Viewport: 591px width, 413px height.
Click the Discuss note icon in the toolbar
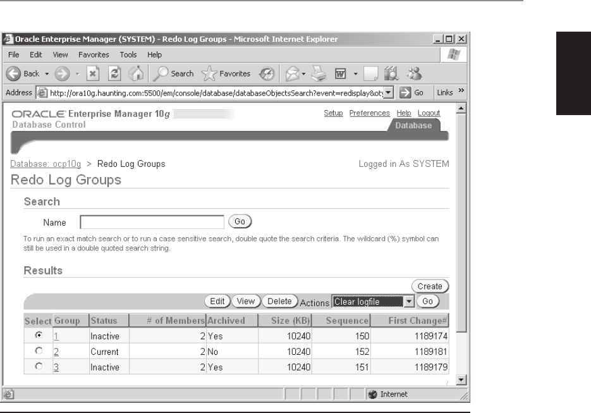370,73
